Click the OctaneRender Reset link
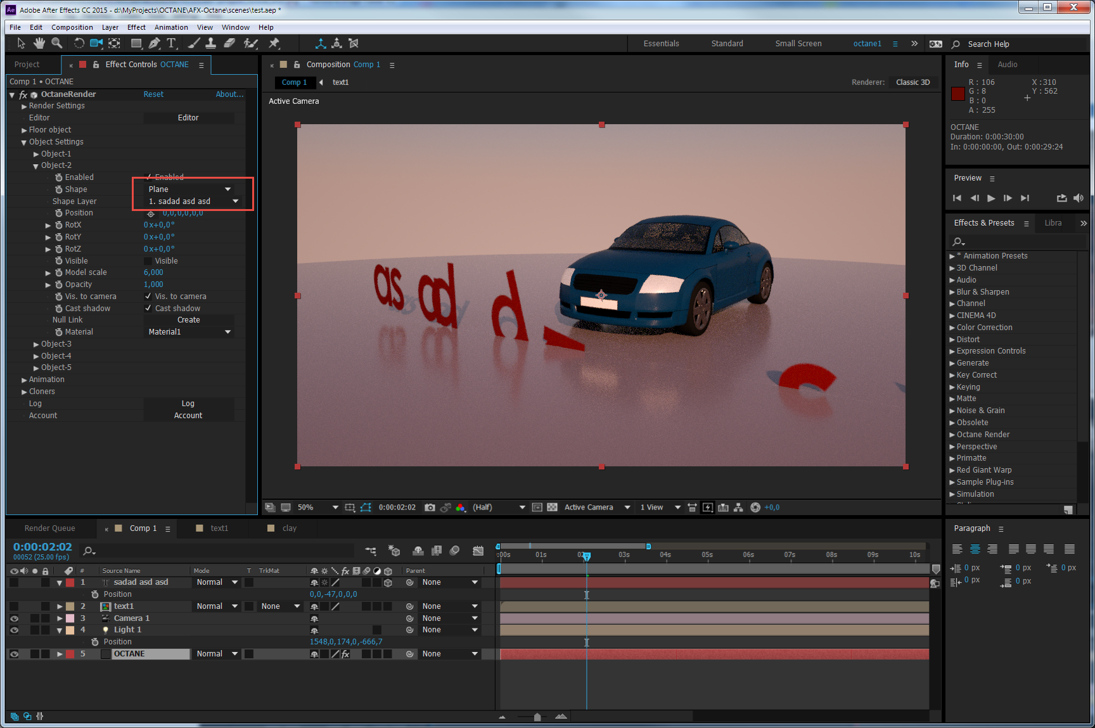The image size is (1095, 728). click(x=153, y=94)
